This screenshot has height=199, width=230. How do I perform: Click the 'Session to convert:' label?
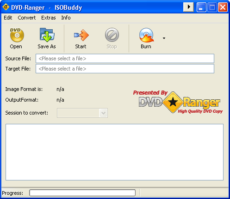click(27, 113)
